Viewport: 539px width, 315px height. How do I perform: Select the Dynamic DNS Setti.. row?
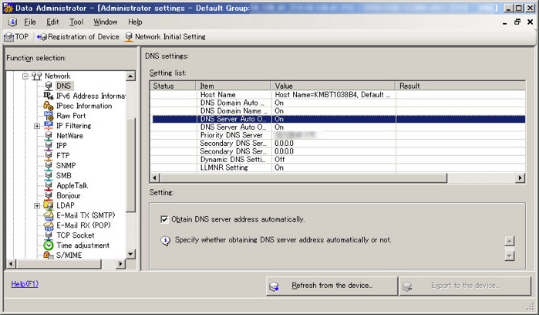[x=338, y=159]
